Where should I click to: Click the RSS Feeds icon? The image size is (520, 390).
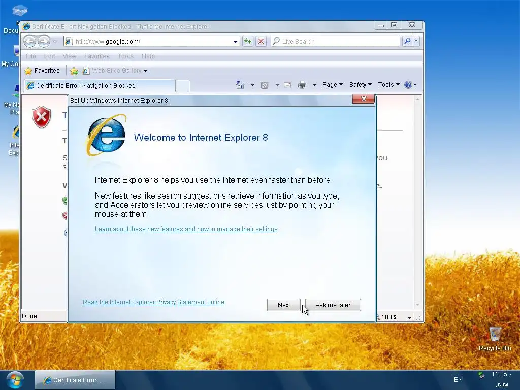point(264,85)
